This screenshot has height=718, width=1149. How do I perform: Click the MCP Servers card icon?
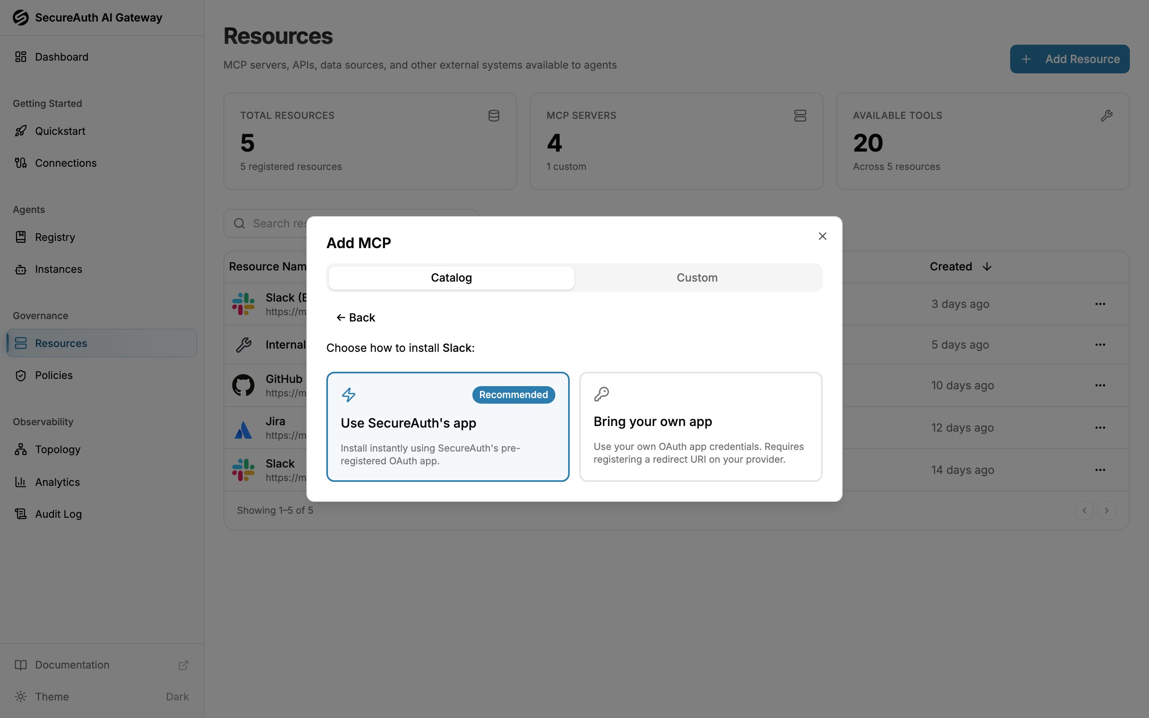point(800,116)
